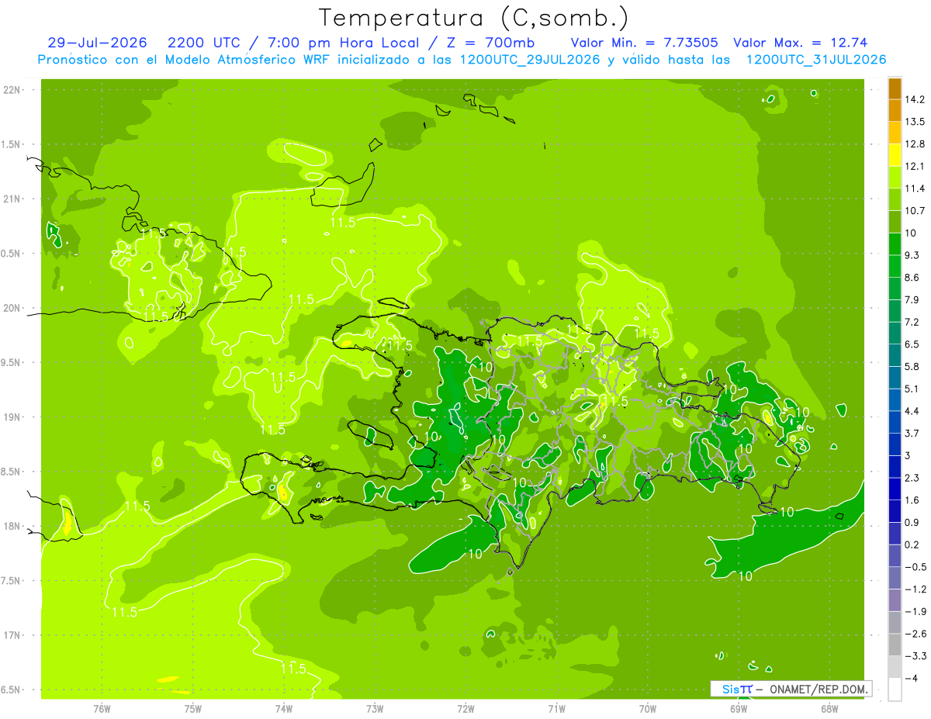Click the legend value "7.9"
931x719 pixels.
point(913,299)
